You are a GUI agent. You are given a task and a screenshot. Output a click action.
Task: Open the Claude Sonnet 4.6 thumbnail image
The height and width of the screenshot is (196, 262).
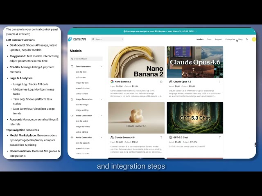click(x=136, y=118)
